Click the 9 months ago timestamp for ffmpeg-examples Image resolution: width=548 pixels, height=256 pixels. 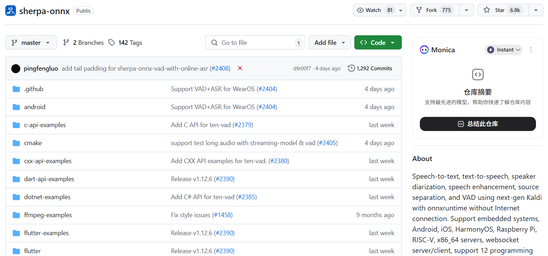375,215
